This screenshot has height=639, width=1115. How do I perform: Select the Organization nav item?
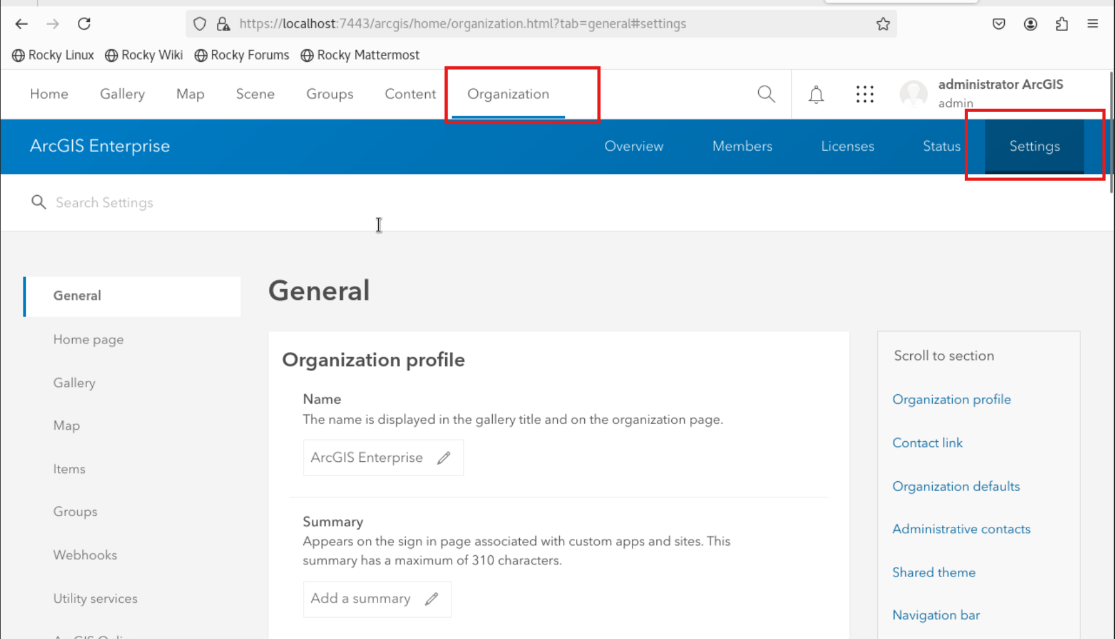[x=508, y=94]
